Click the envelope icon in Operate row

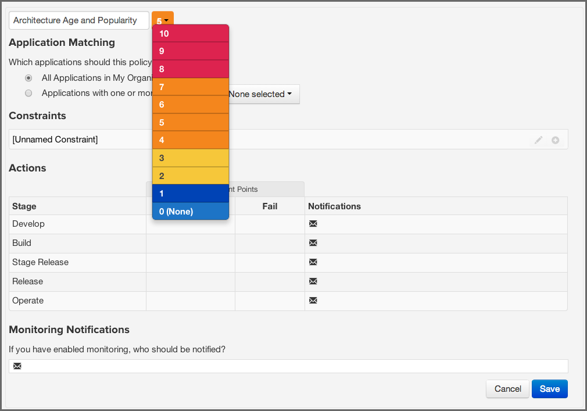(313, 300)
